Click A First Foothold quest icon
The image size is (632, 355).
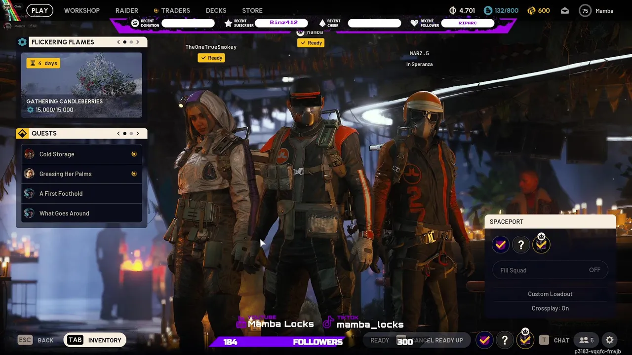coord(29,193)
